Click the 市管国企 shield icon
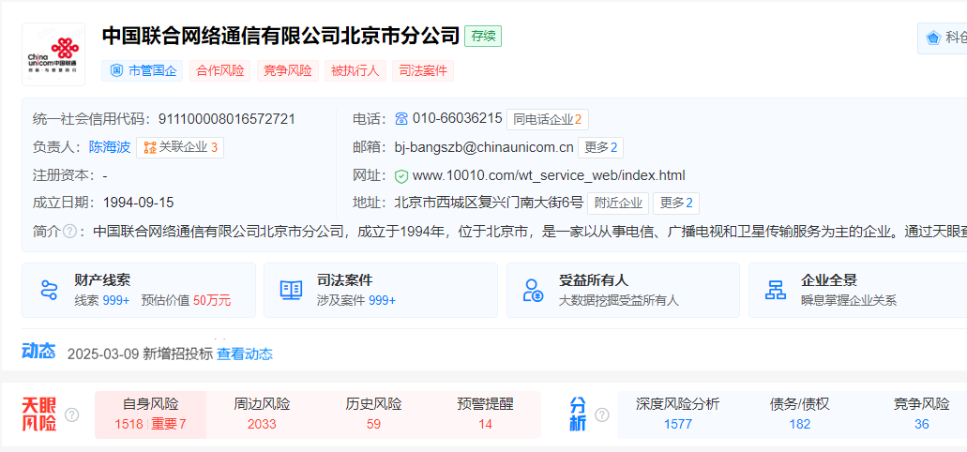 click(116, 70)
